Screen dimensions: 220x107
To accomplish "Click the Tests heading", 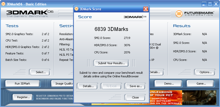I will tap(12, 26).
